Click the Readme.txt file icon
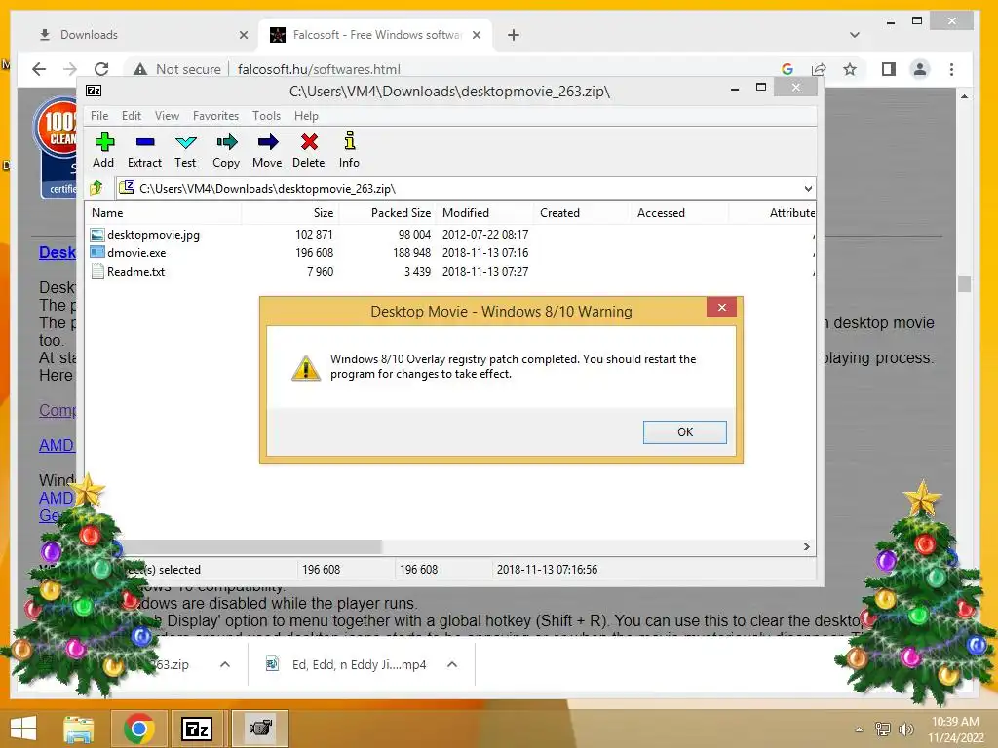The width and height of the screenshot is (998, 748). click(x=97, y=271)
